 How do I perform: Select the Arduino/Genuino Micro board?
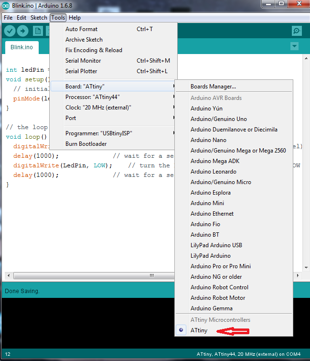[234, 182]
